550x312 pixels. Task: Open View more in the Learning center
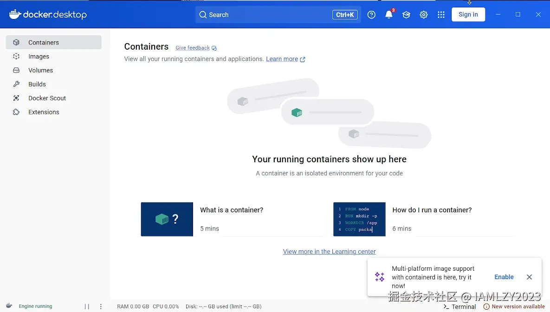tap(329, 251)
